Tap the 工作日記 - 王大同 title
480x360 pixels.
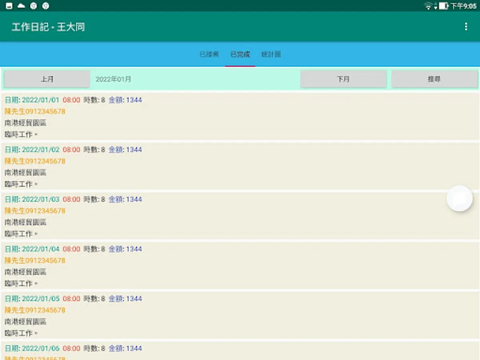pyautogui.click(x=48, y=27)
